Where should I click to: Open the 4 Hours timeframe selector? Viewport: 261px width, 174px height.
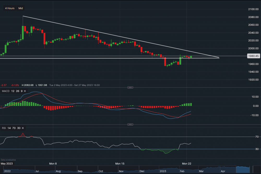(x=10, y=8)
